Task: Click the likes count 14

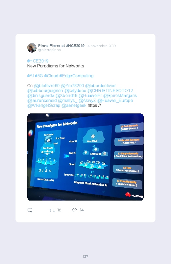Action: [82, 210]
